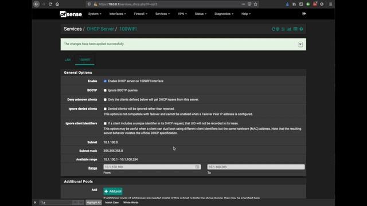
Task: Click the Range label link
Action: pyautogui.click(x=93, y=168)
